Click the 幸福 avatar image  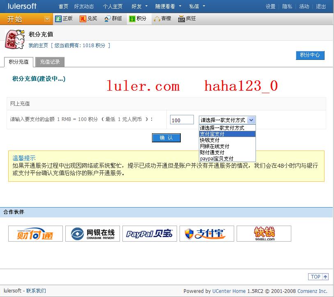click(x=15, y=39)
